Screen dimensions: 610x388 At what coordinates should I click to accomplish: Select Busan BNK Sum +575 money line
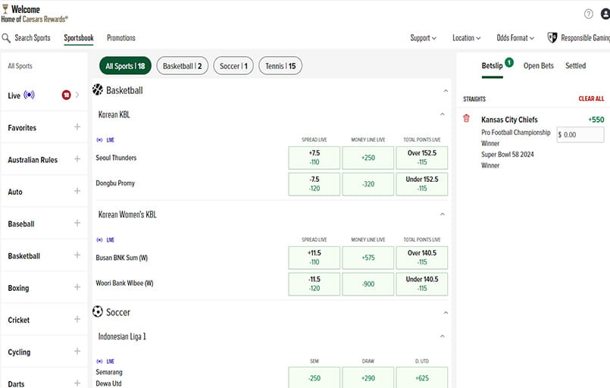pyautogui.click(x=368, y=258)
